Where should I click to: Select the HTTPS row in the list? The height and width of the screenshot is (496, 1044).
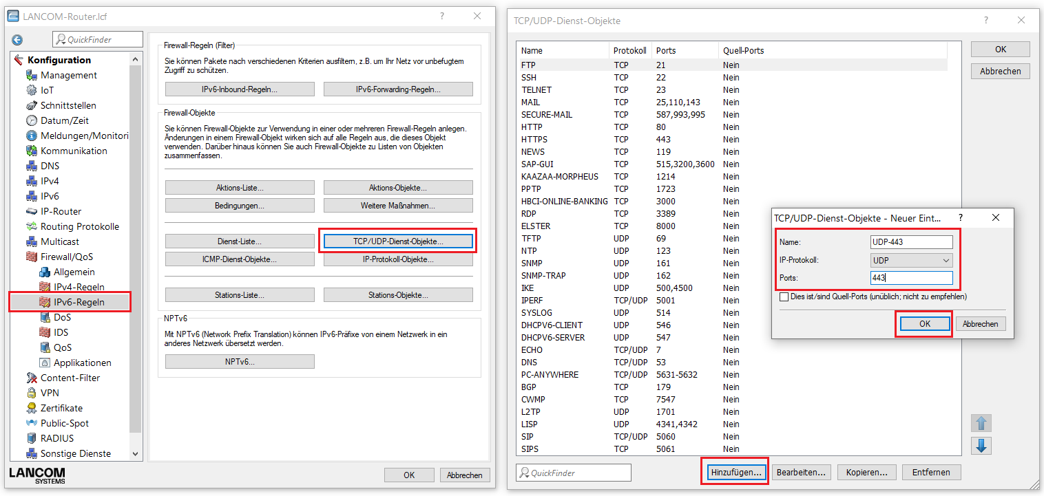pyautogui.click(x=534, y=139)
